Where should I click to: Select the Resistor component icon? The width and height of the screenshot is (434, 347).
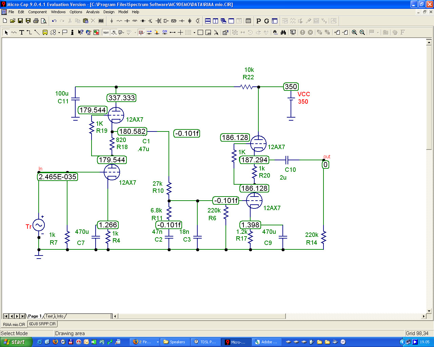pyautogui.click(x=119, y=21)
